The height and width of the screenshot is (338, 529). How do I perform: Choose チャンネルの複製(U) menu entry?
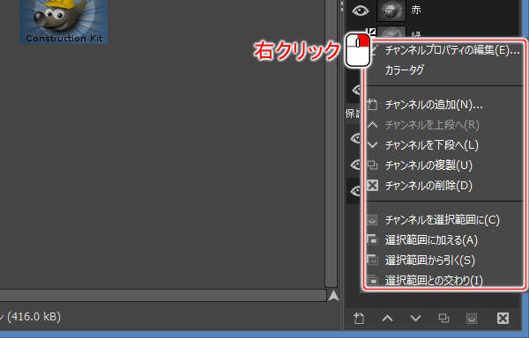click(x=444, y=165)
